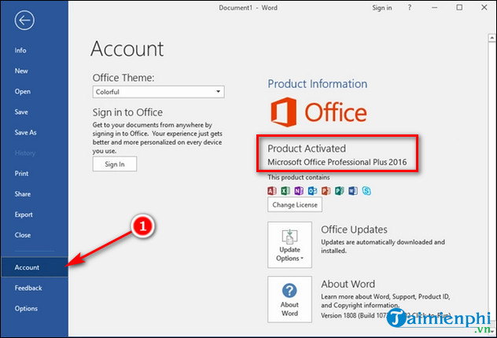
Task: Open the Print page
Action: 21,174
